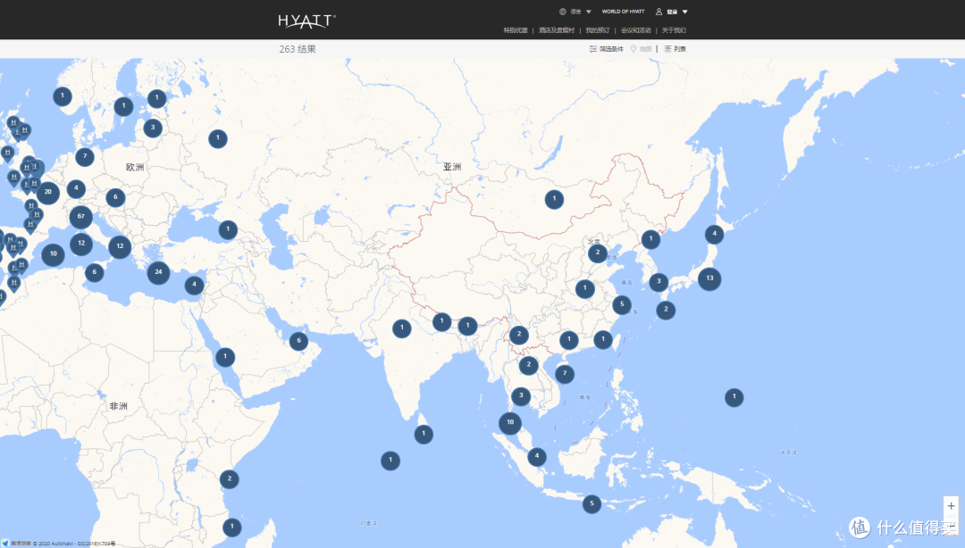
Task: Select the cluster marker labeled 20
Action: pos(48,193)
